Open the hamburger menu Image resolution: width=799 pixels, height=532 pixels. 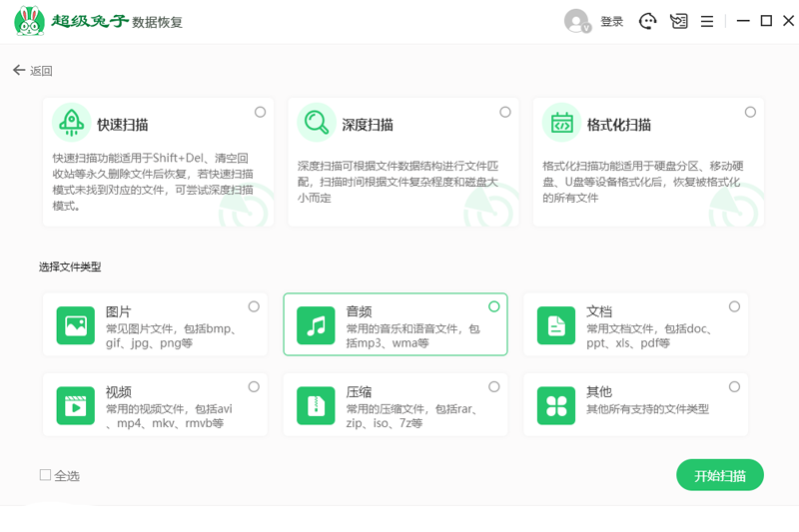click(707, 21)
